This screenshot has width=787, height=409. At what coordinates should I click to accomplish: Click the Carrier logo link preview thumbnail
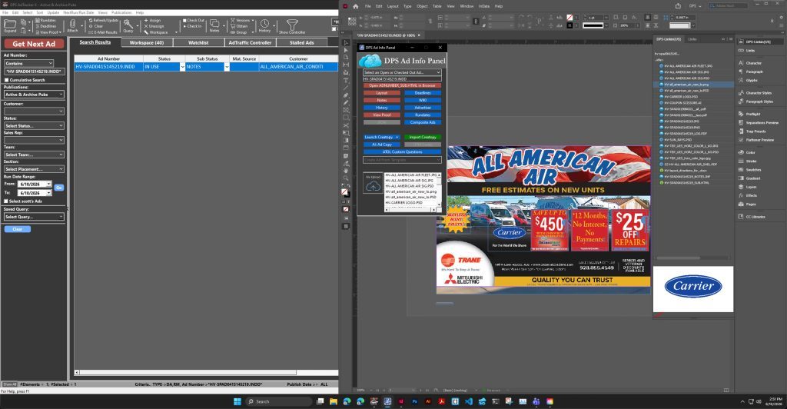point(693,288)
